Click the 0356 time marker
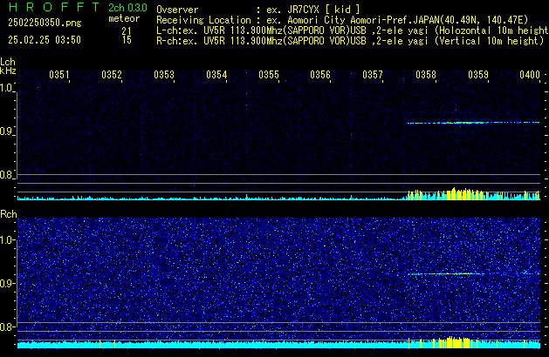The image size is (549, 357). pyautogui.click(x=320, y=75)
